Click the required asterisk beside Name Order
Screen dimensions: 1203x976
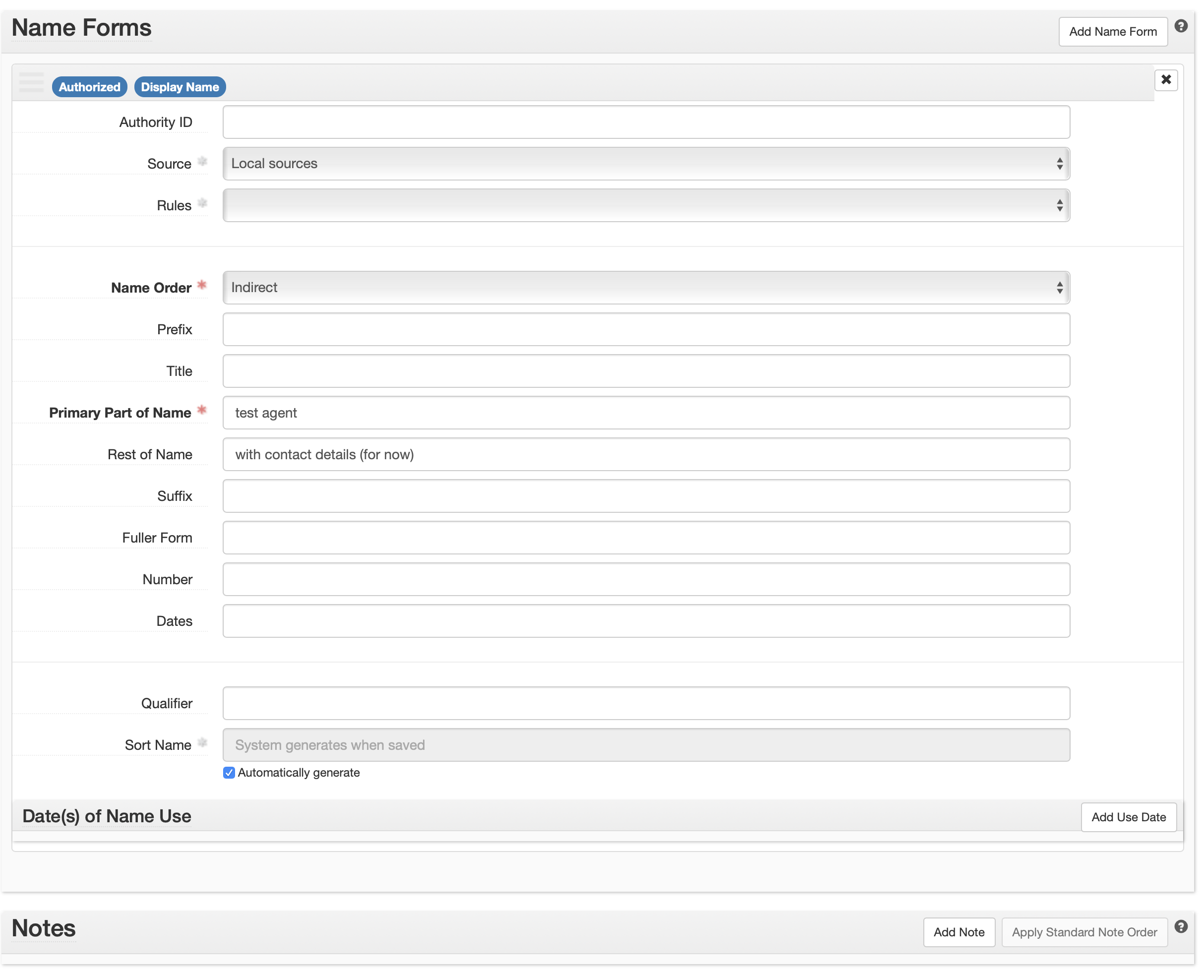click(202, 285)
